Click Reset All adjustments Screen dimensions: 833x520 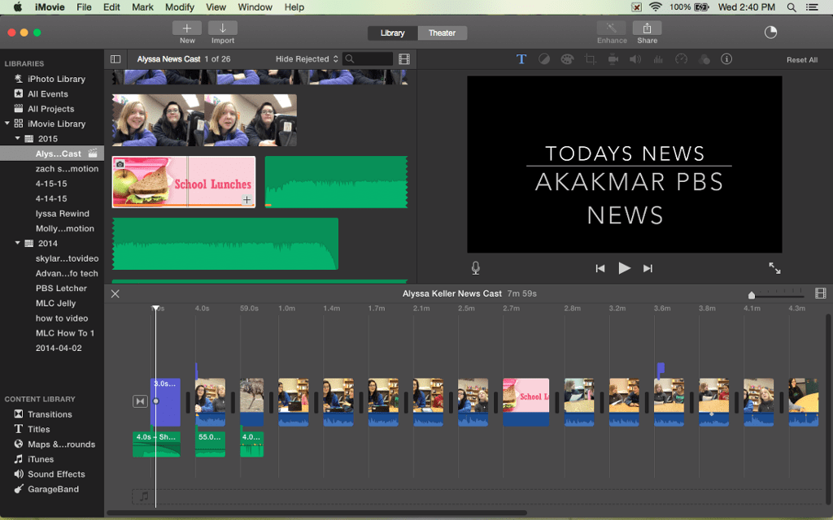point(801,60)
